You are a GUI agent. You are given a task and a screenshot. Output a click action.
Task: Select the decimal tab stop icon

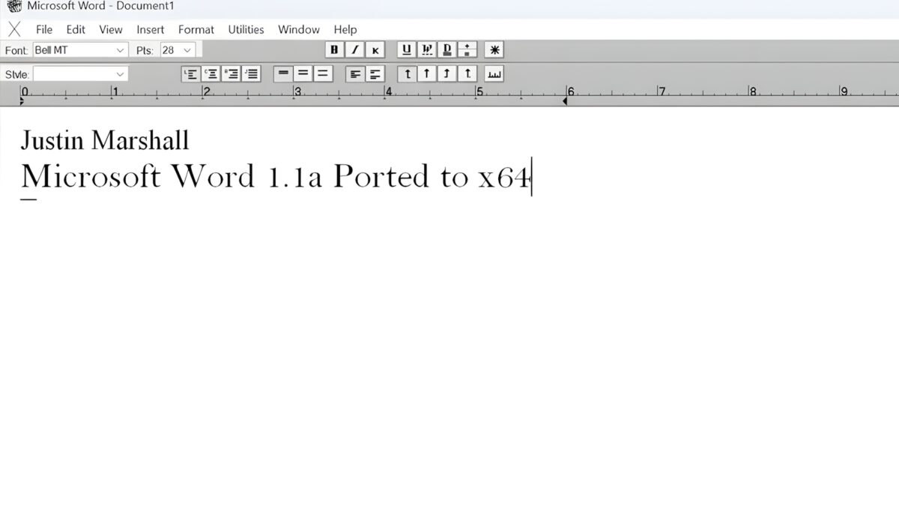click(467, 73)
